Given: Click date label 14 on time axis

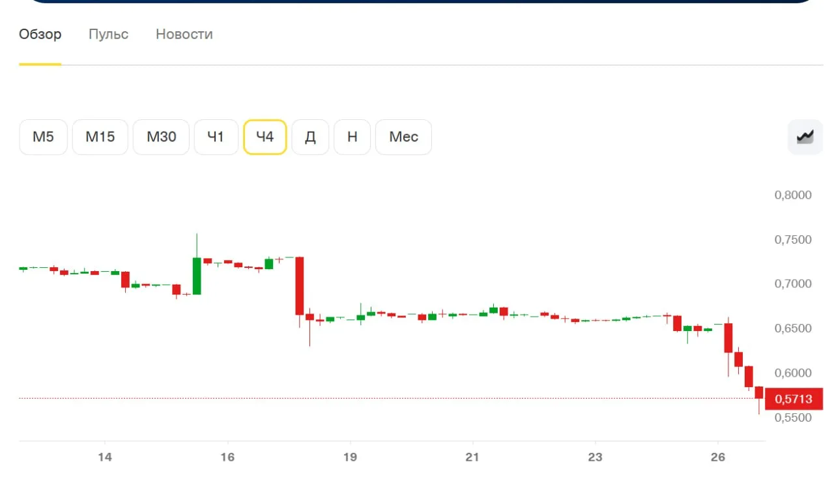Looking at the screenshot, I should (x=105, y=457).
